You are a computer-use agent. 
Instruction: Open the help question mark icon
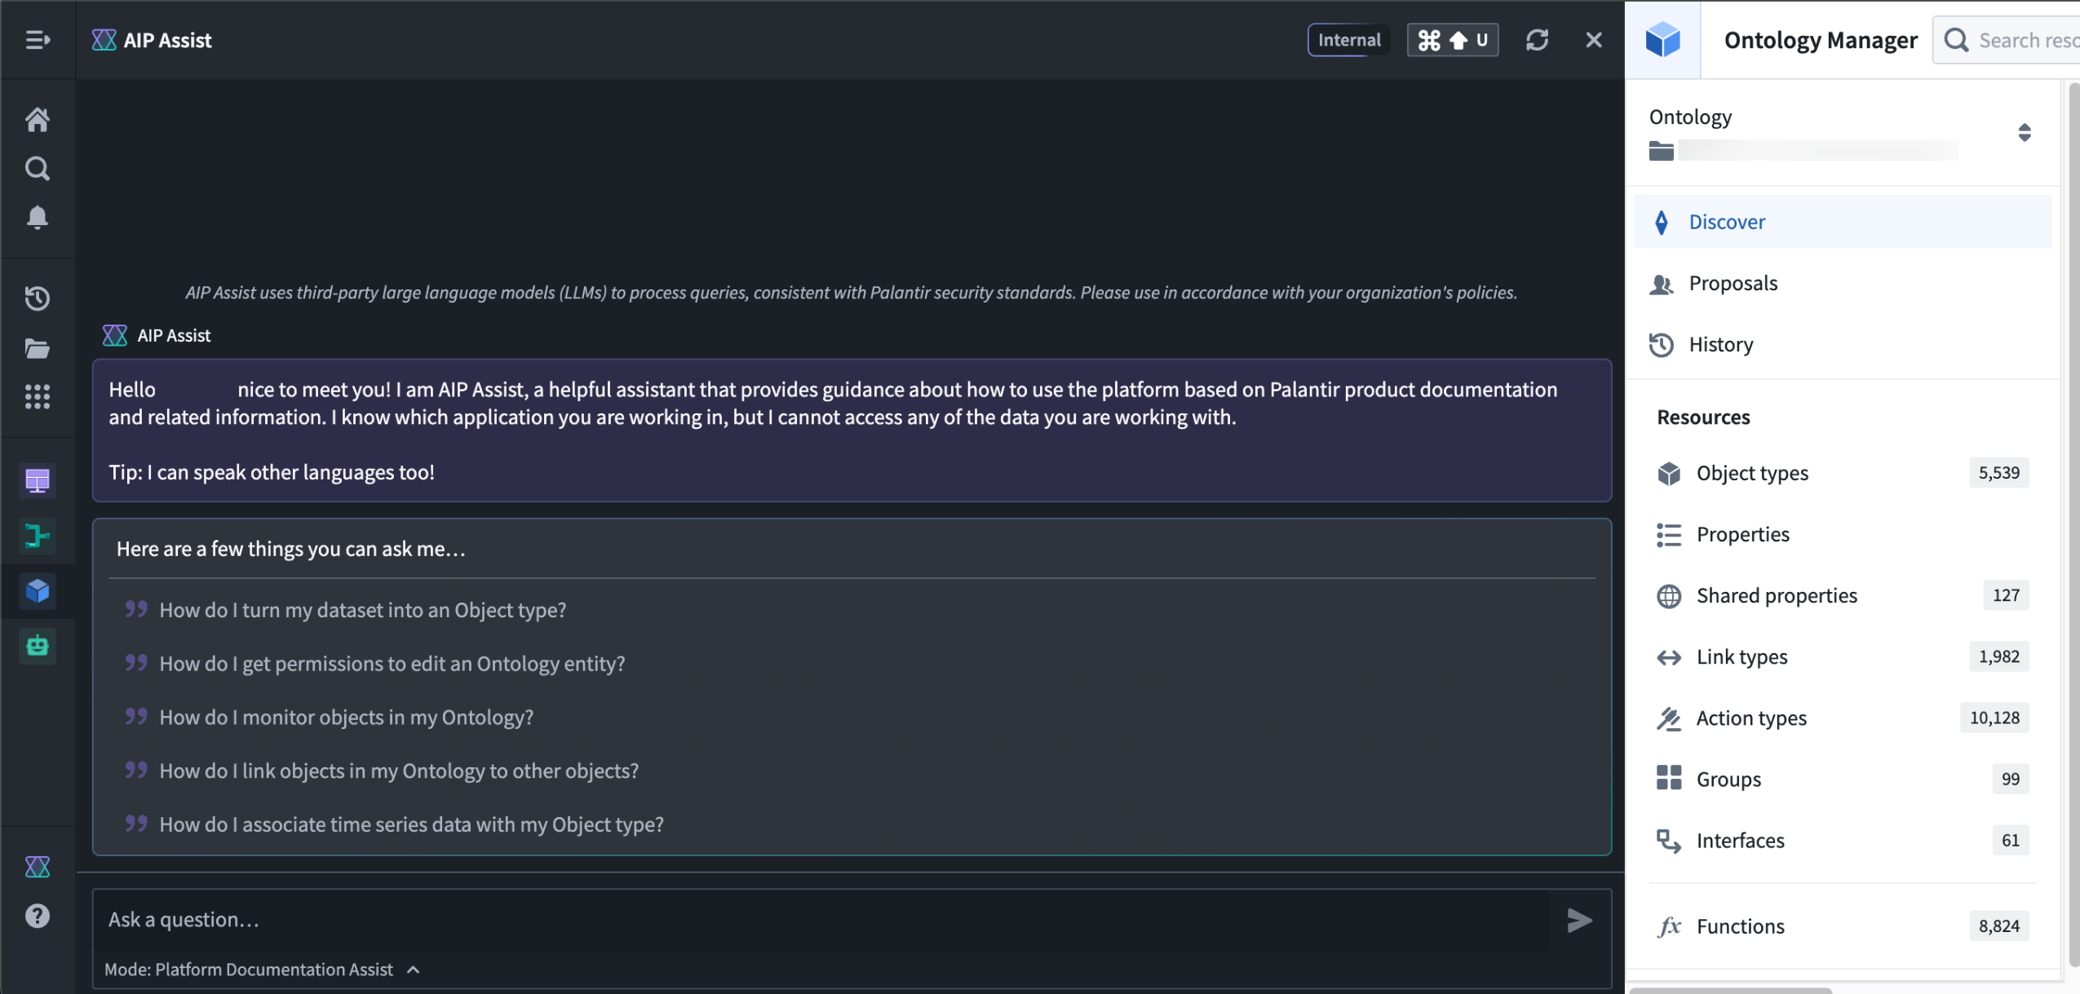click(x=38, y=916)
